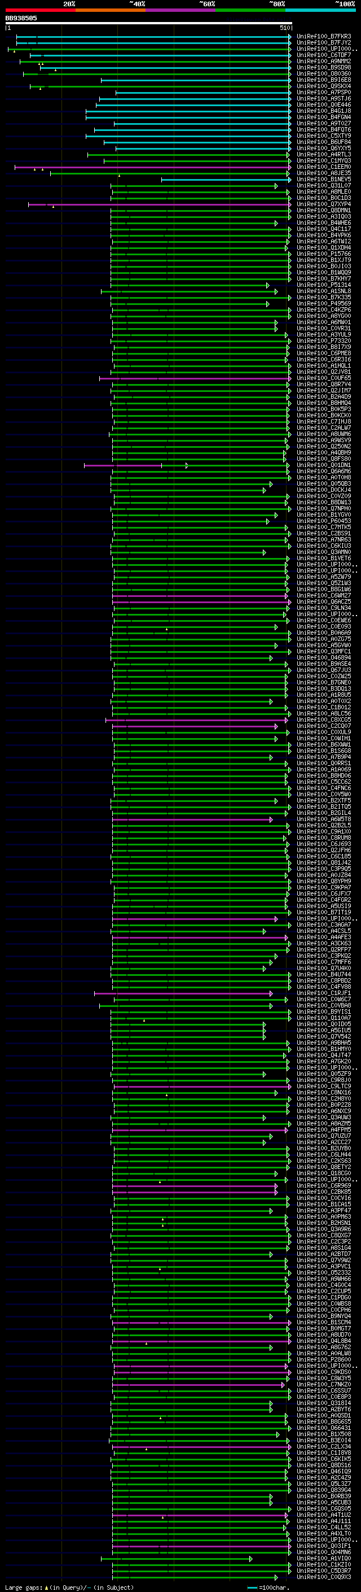This screenshot has width=361, height=1592.
Task: Click the purple ~60% identity legend bar
Action: click(x=180, y=10)
